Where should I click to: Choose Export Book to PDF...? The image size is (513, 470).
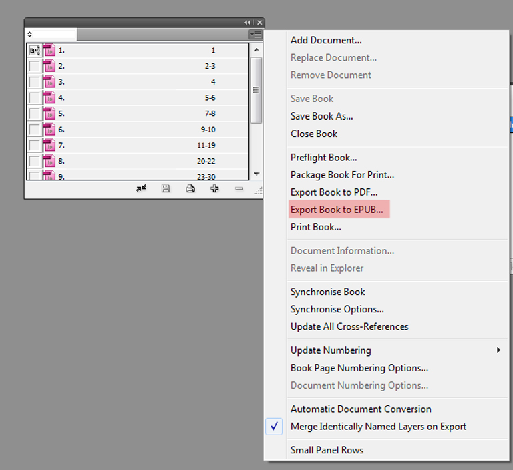pos(334,192)
